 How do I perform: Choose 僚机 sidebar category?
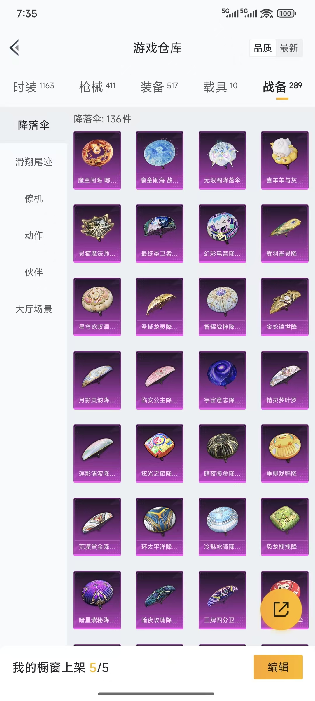[34, 199]
